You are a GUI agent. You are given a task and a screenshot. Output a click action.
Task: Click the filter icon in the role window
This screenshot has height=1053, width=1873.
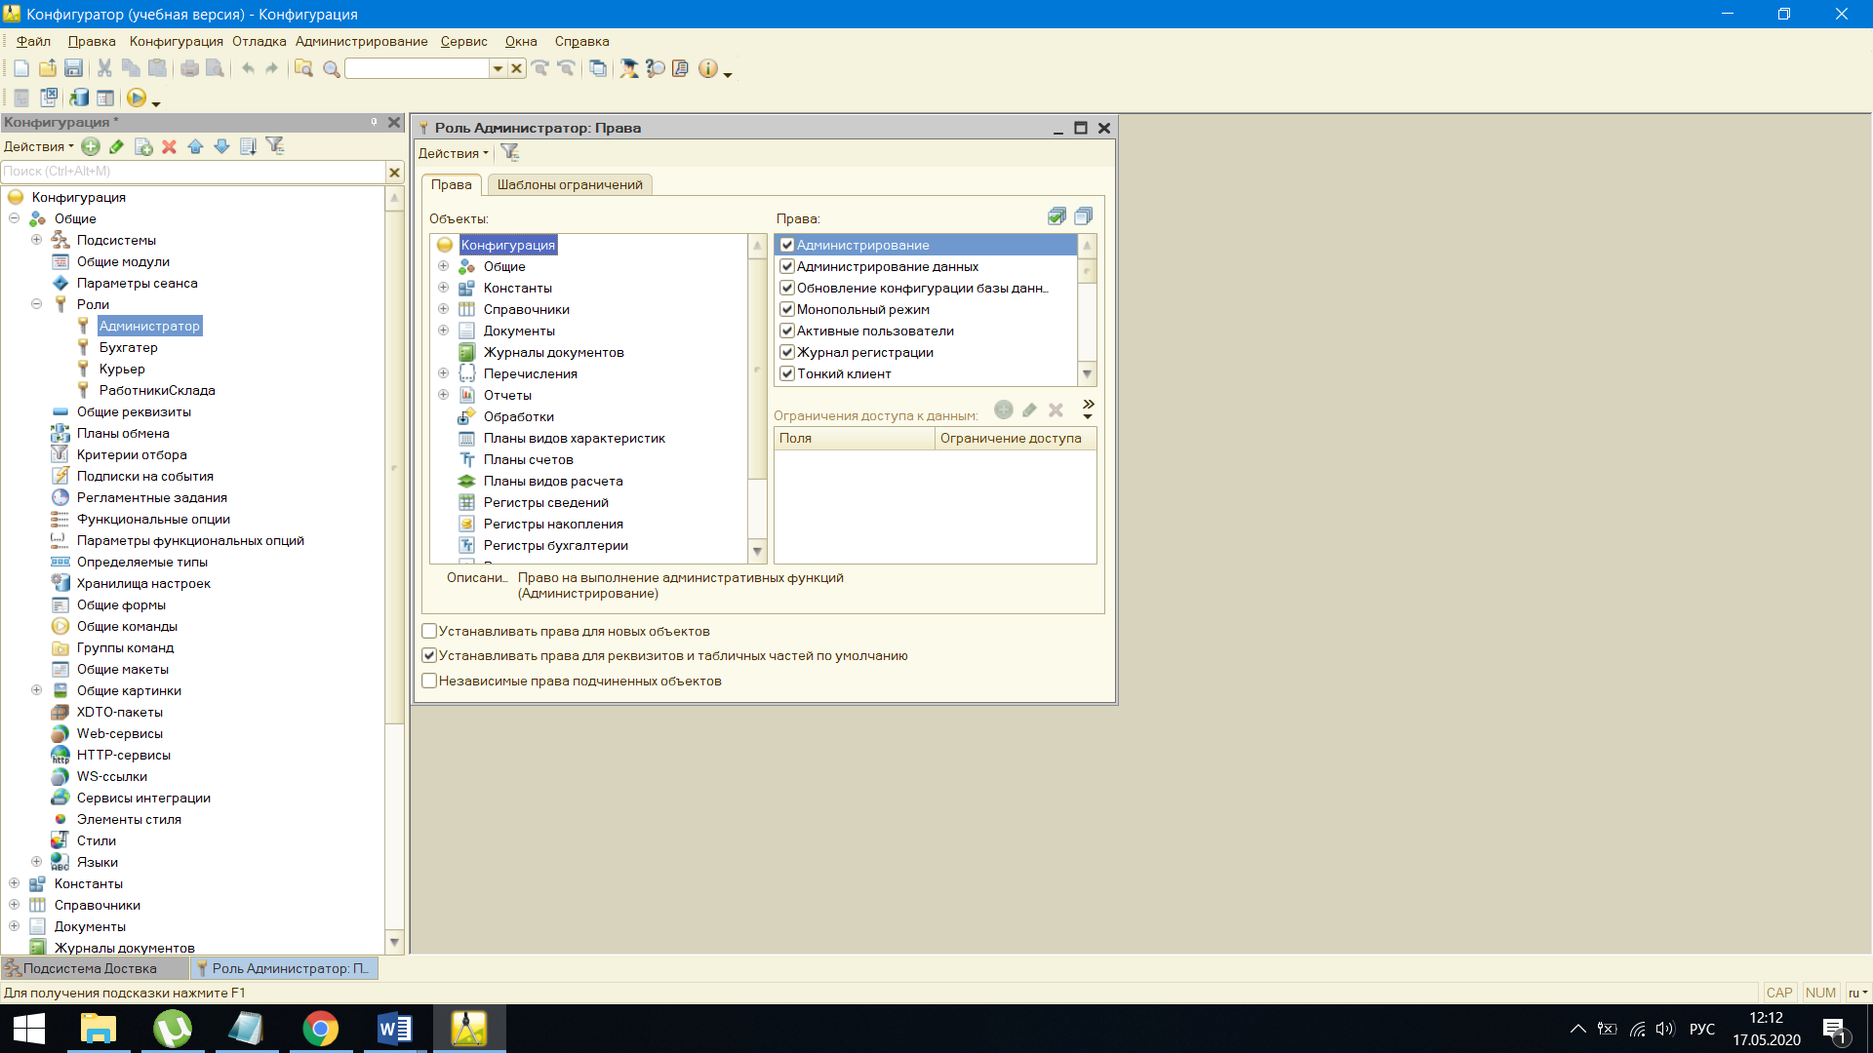pos(510,152)
